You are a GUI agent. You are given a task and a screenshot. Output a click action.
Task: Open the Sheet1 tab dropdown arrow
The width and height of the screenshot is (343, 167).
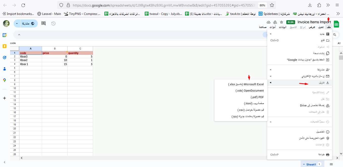304,164
